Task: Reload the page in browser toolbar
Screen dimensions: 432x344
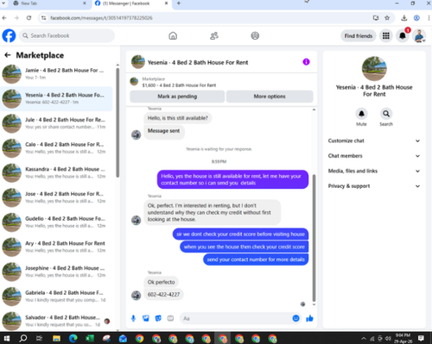Action: [29, 18]
